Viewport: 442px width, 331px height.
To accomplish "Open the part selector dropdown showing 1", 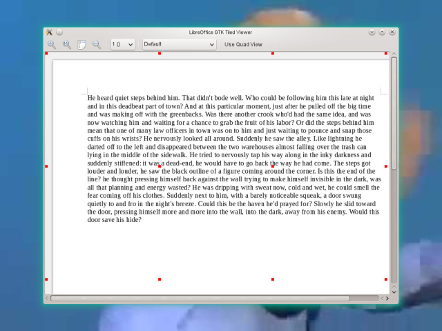I will point(122,45).
